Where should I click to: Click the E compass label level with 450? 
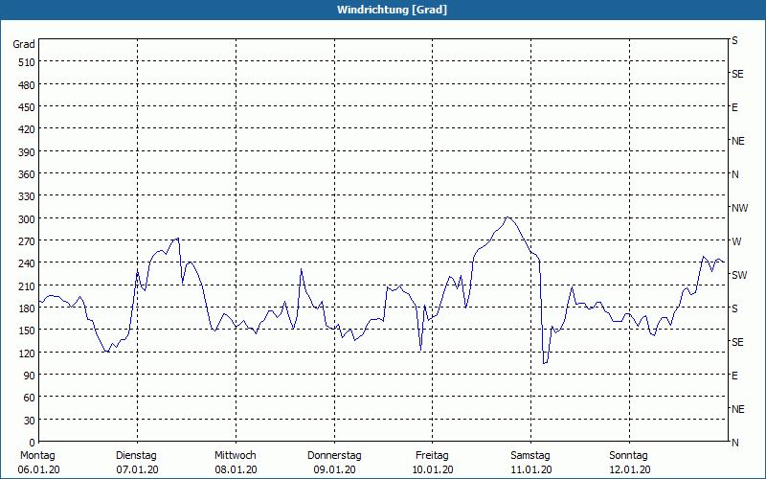[x=734, y=107]
